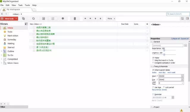Expand the Project properties section
Image resolution: width=190 pixels, height=112 pixels.
click(153, 107)
